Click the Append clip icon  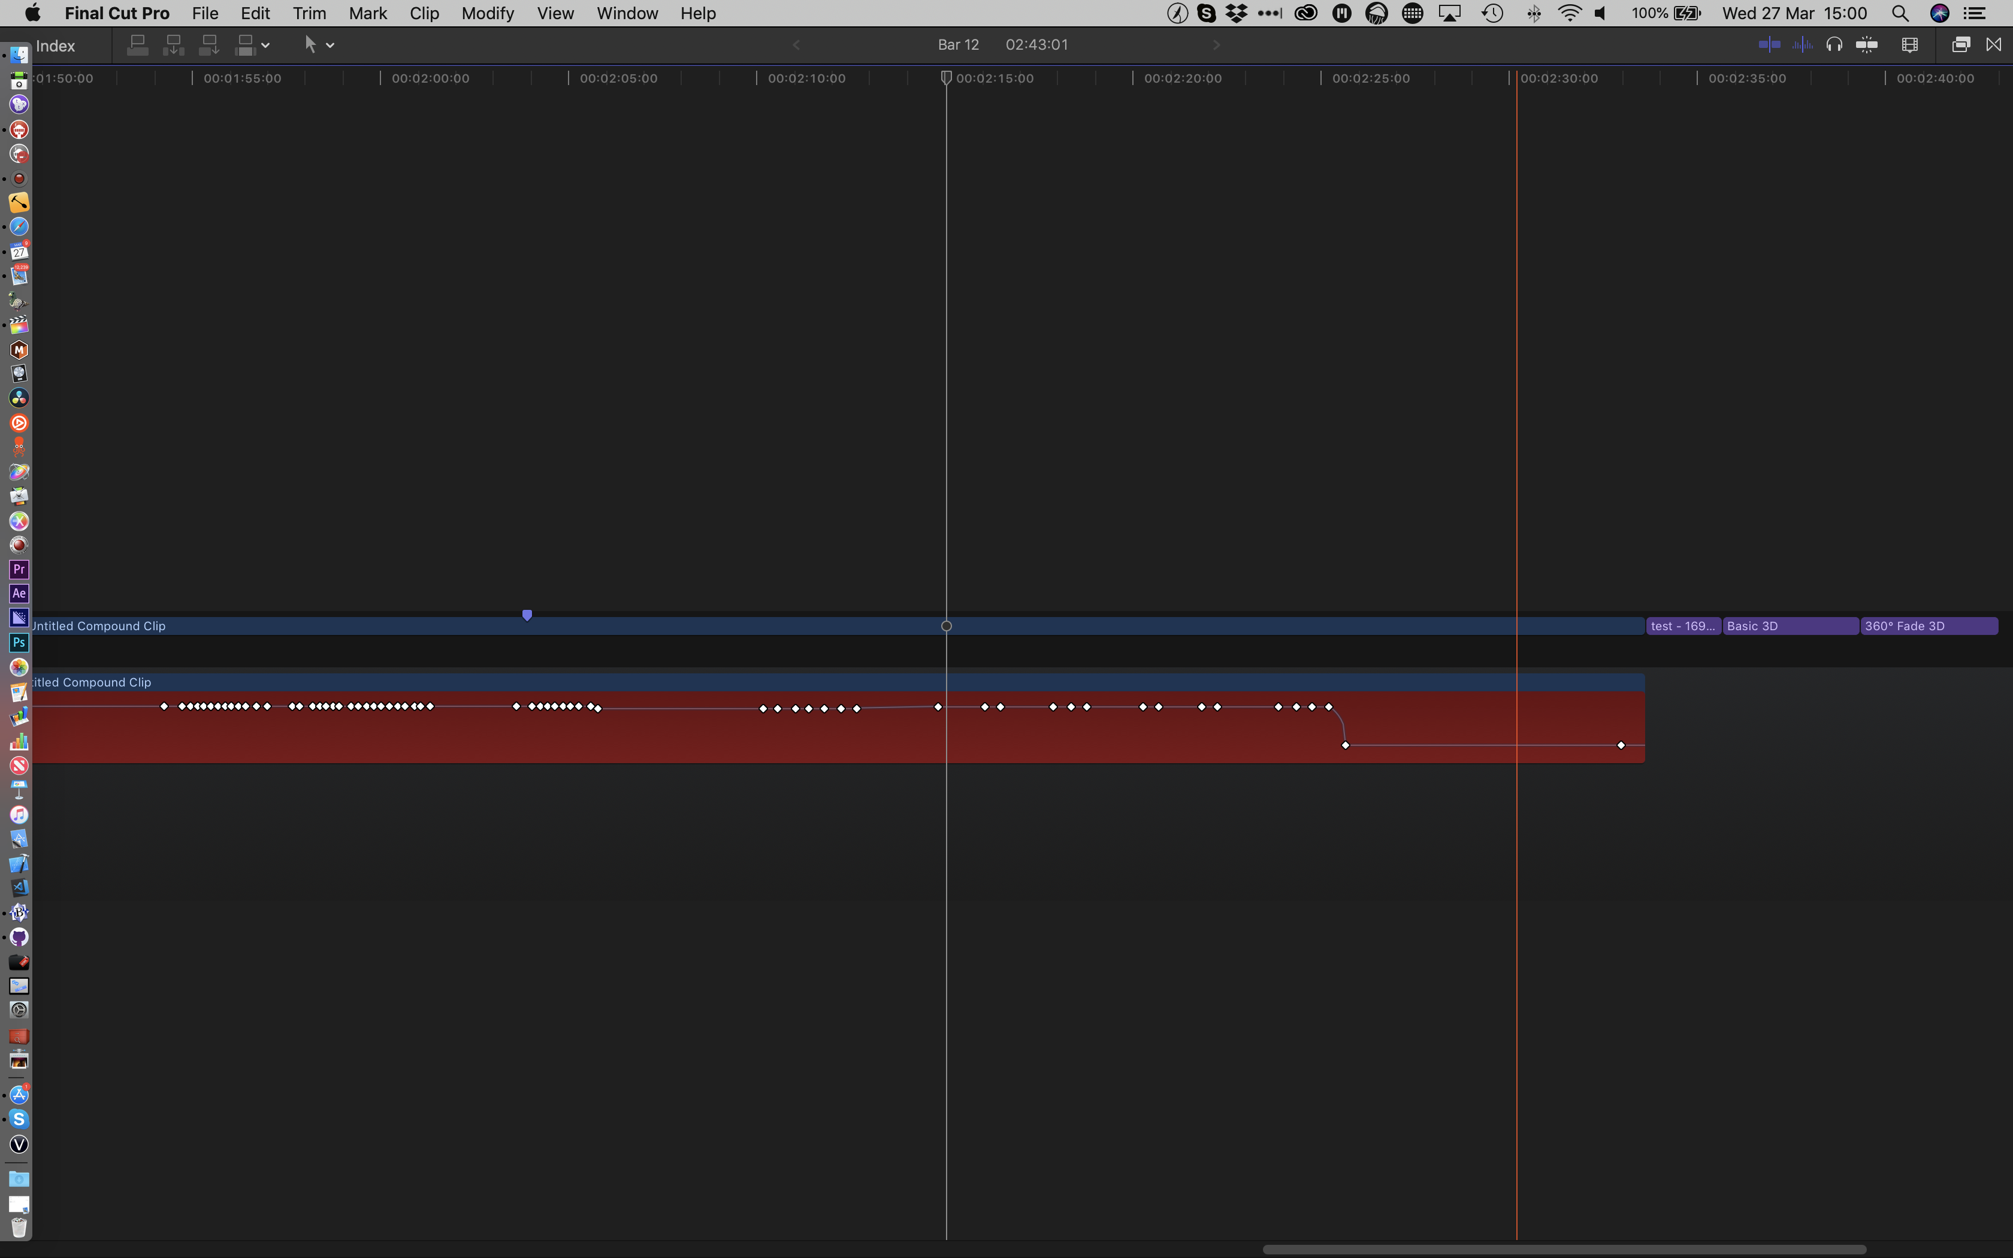click(208, 46)
